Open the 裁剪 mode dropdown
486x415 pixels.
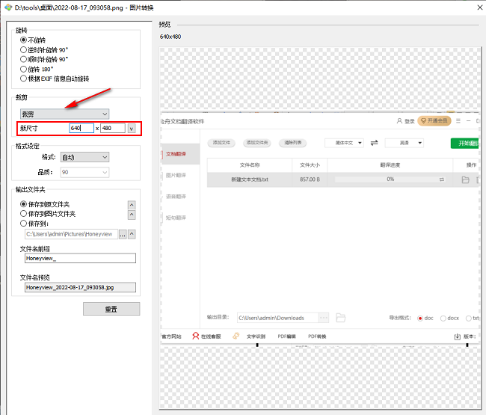click(x=64, y=114)
